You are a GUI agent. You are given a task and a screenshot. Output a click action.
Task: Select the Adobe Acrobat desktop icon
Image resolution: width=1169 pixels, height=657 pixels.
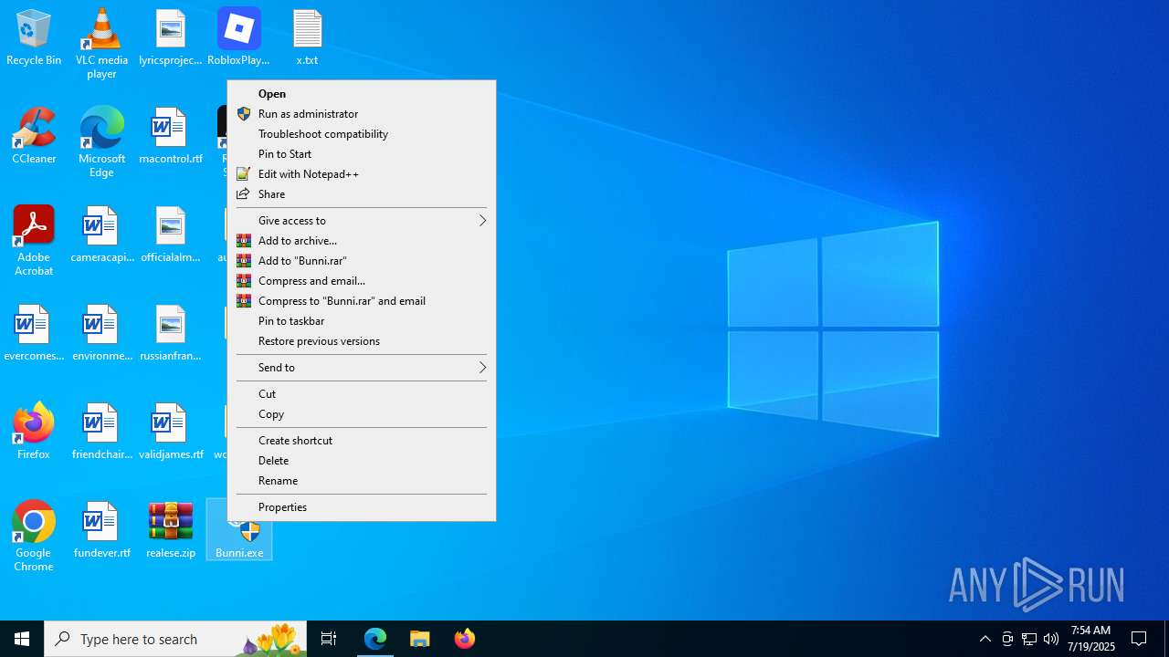[34, 240]
